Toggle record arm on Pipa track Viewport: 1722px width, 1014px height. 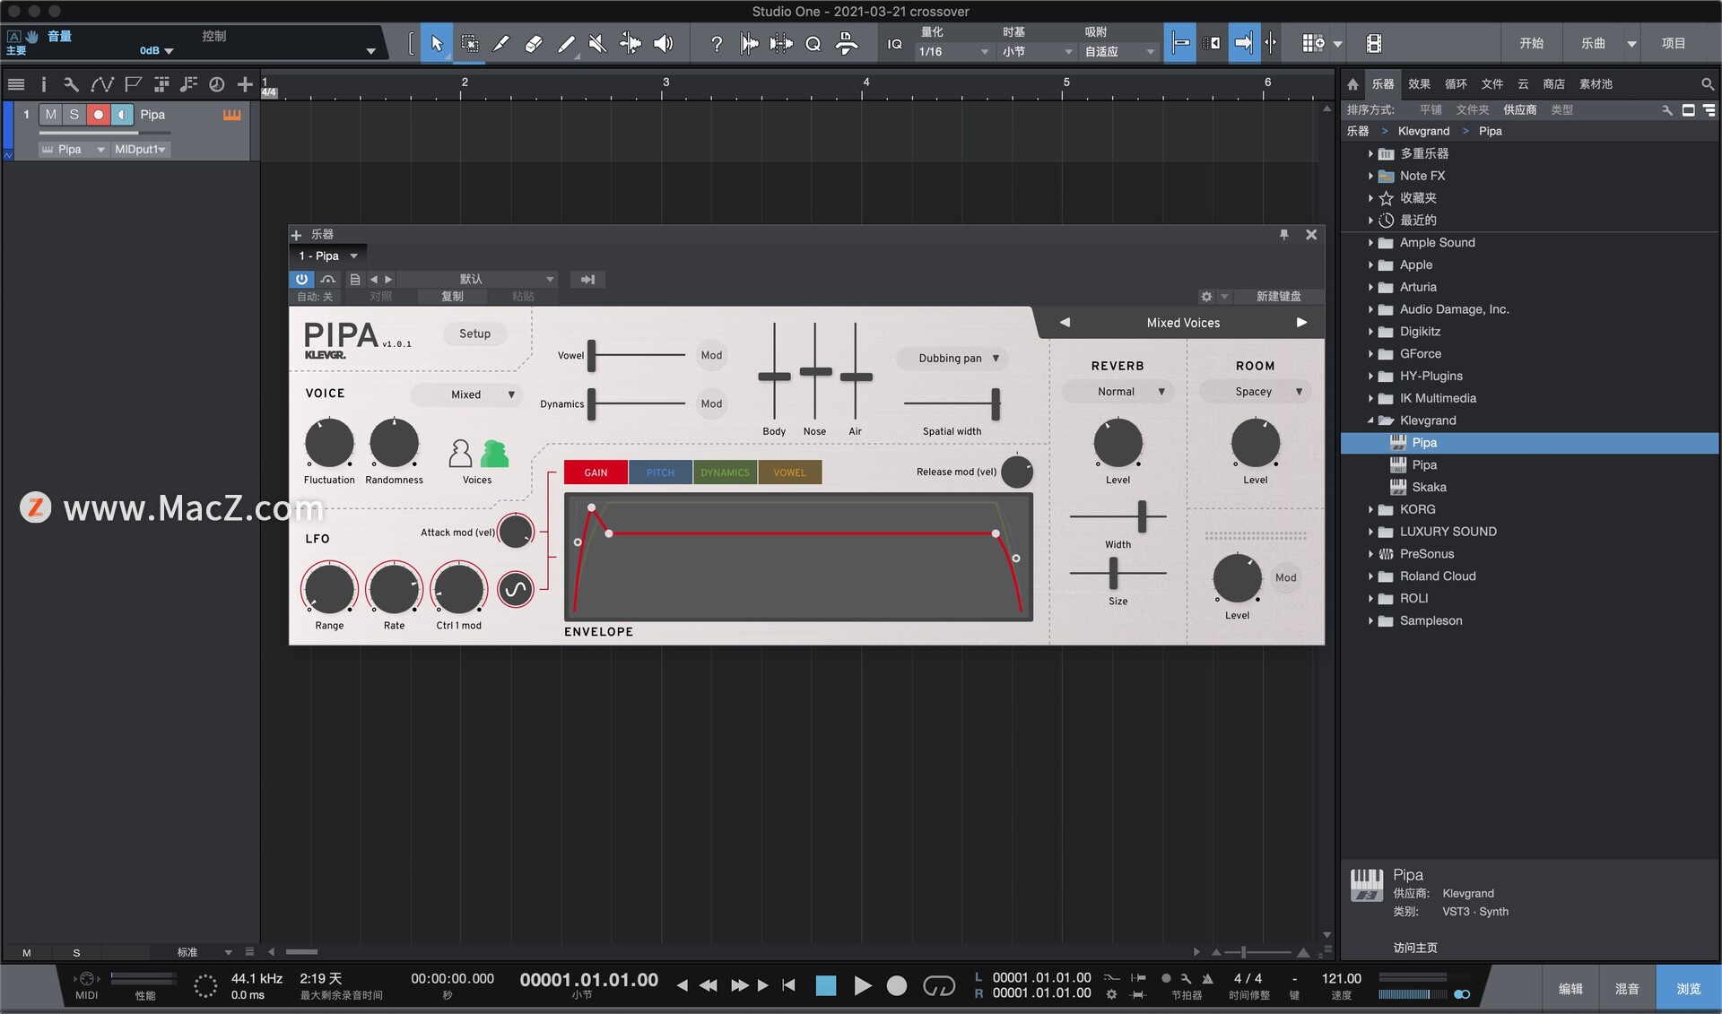99,115
